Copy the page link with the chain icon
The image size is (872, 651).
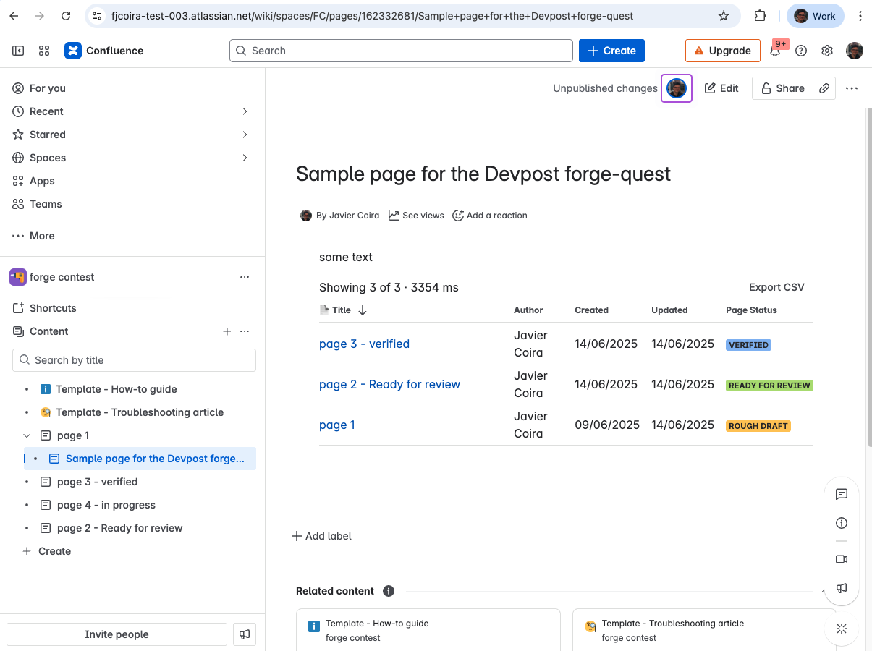[x=824, y=88]
